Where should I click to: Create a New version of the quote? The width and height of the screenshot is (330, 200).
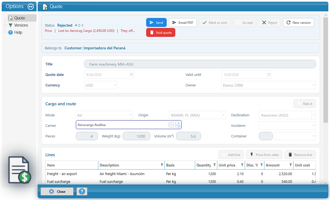click(x=298, y=22)
